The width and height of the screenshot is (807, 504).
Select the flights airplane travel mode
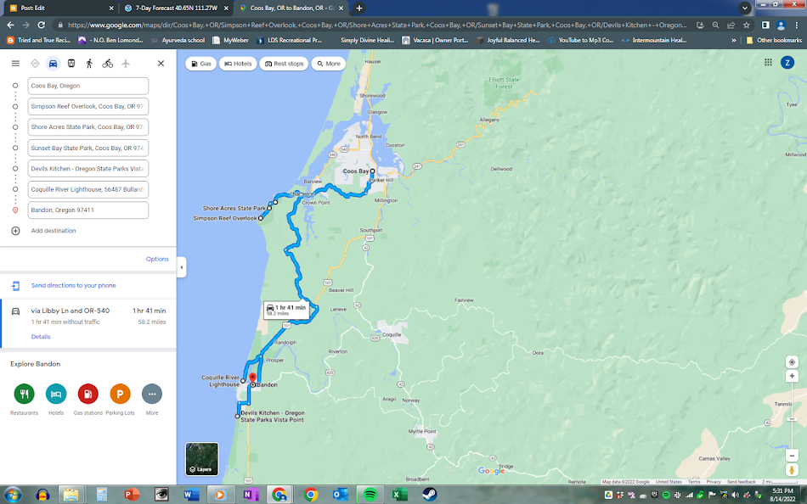point(126,64)
